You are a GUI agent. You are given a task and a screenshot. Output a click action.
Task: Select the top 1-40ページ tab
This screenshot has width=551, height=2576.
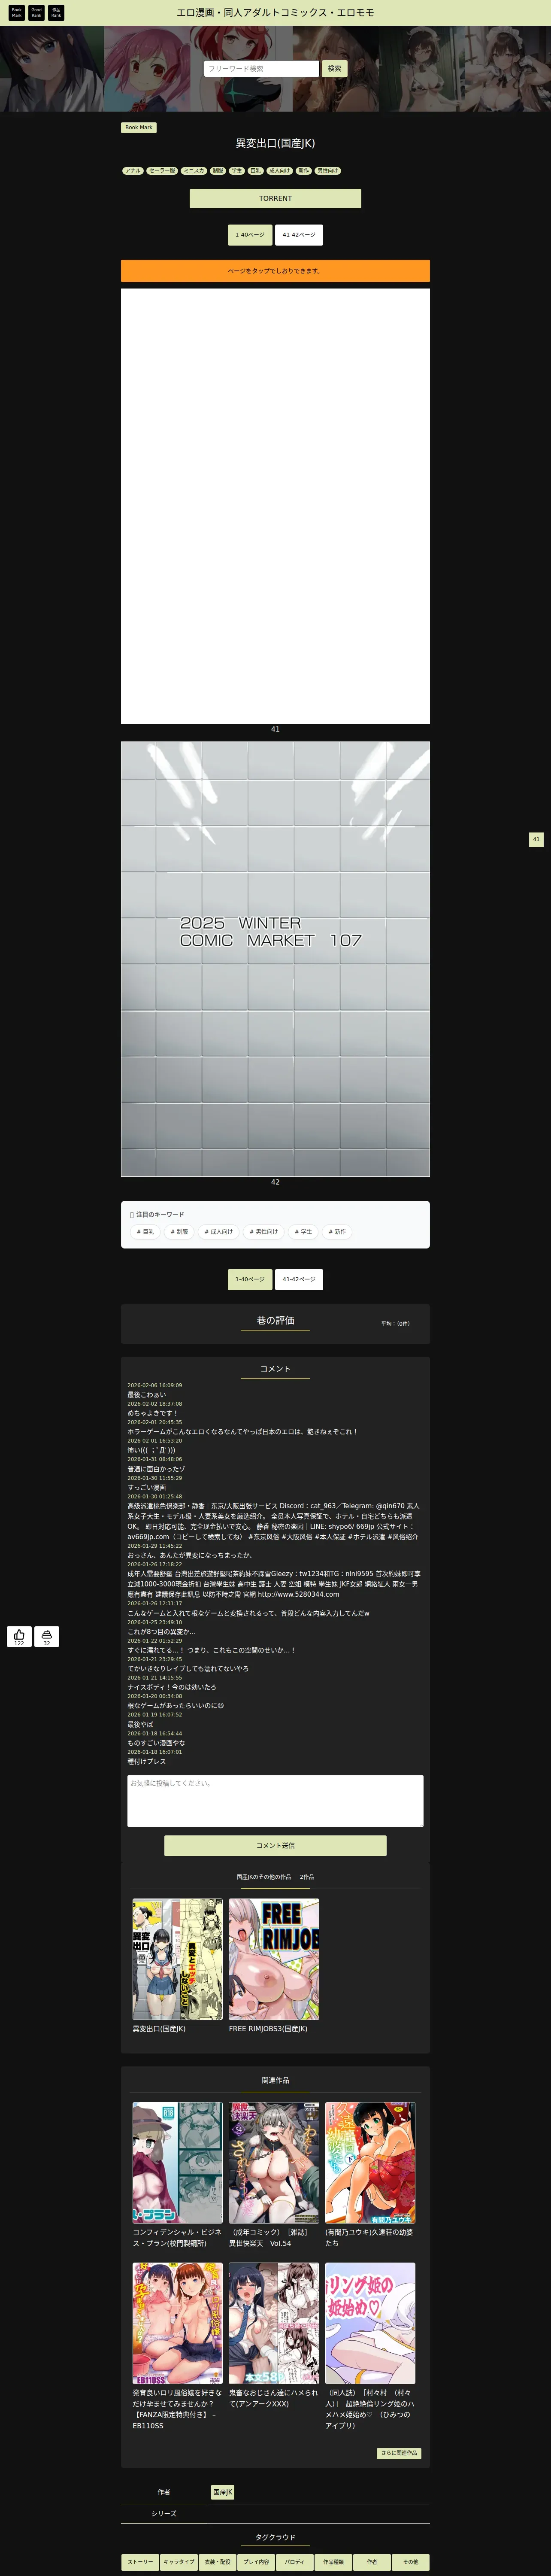click(250, 235)
